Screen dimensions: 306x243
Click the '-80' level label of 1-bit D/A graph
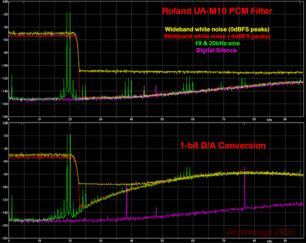coord(4,174)
